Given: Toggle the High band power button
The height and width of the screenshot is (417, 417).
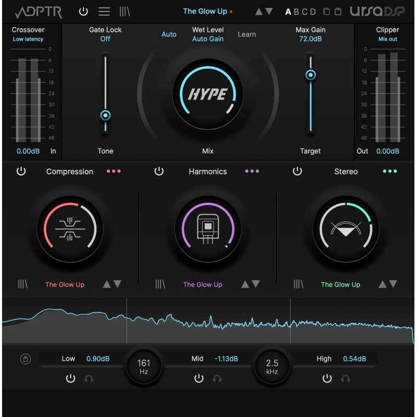Looking at the screenshot, I should click(x=327, y=378).
